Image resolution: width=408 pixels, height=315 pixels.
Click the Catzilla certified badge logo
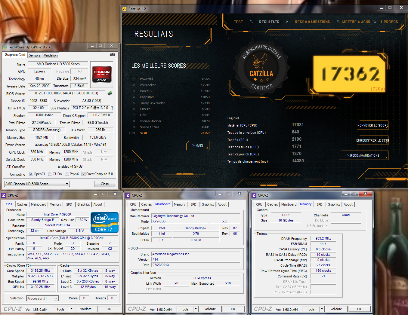[261, 69]
